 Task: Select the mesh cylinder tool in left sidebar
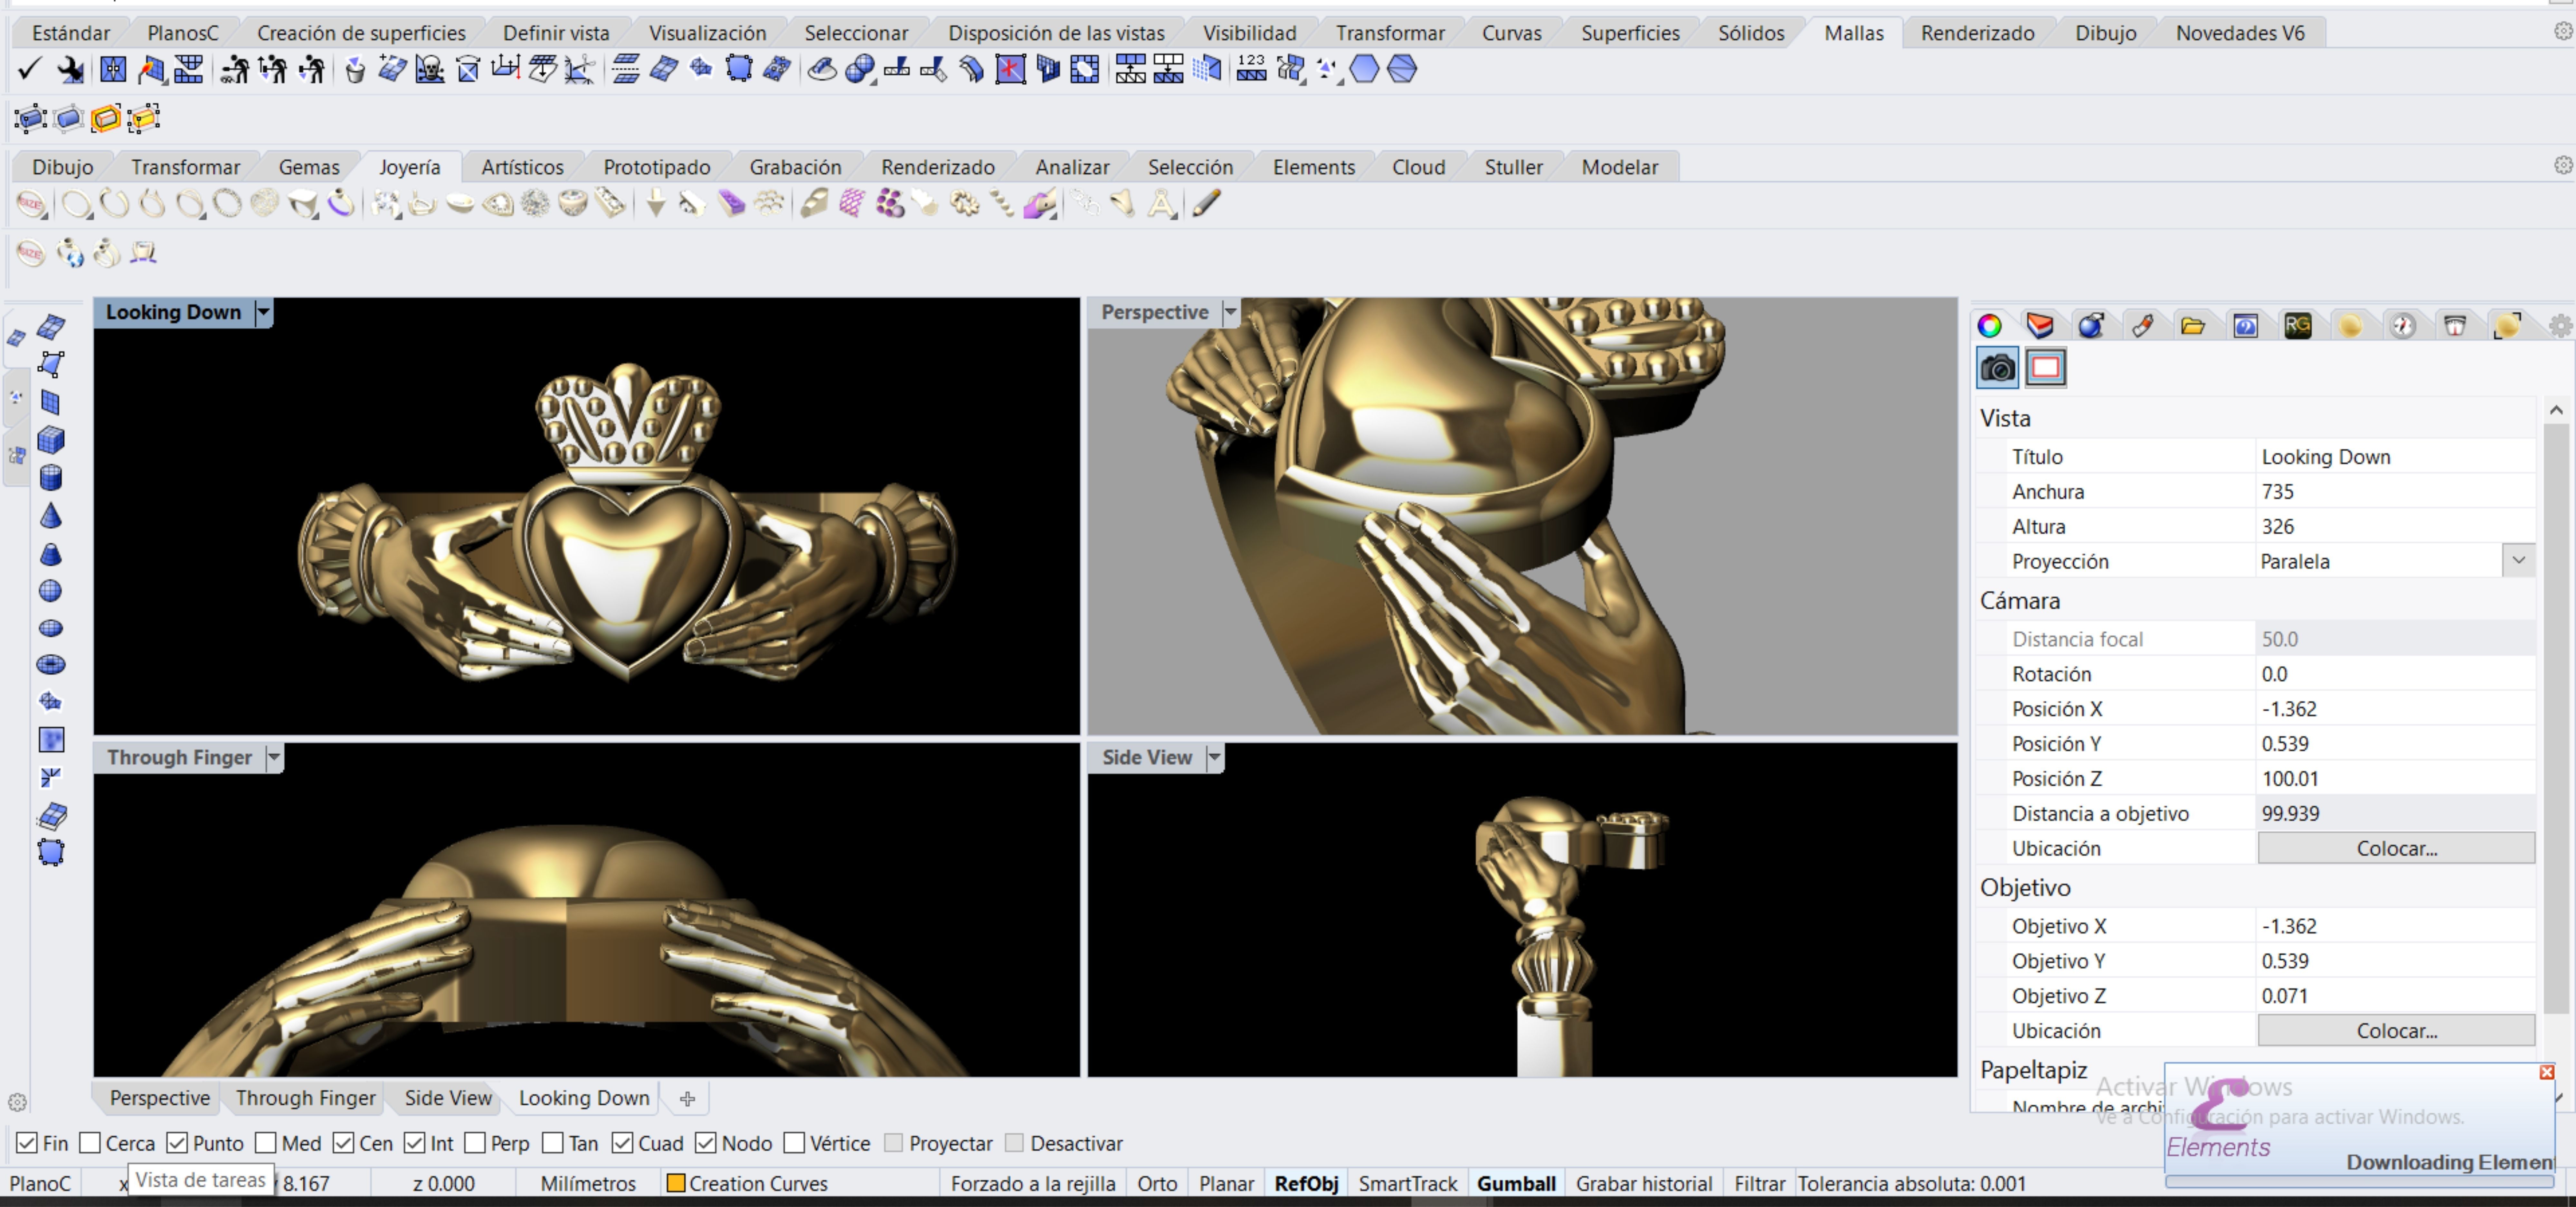click(x=51, y=478)
